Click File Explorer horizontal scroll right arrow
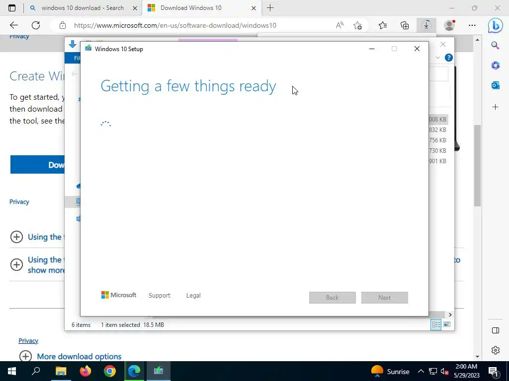This screenshot has height=381, width=509. pos(450,315)
